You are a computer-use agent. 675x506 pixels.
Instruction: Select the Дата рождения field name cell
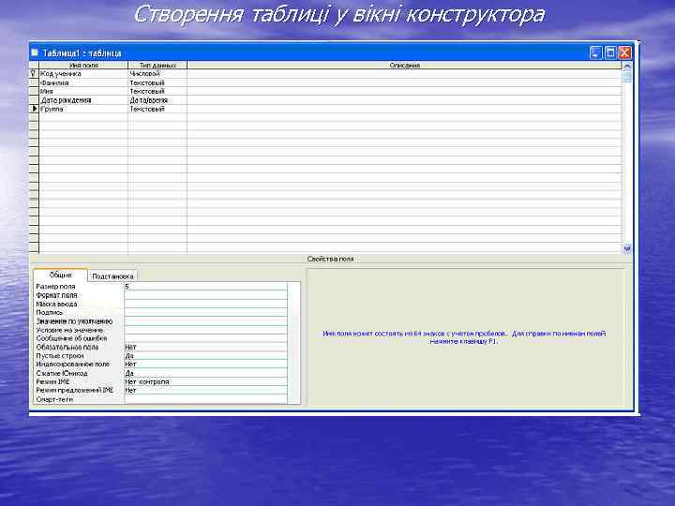(x=83, y=100)
